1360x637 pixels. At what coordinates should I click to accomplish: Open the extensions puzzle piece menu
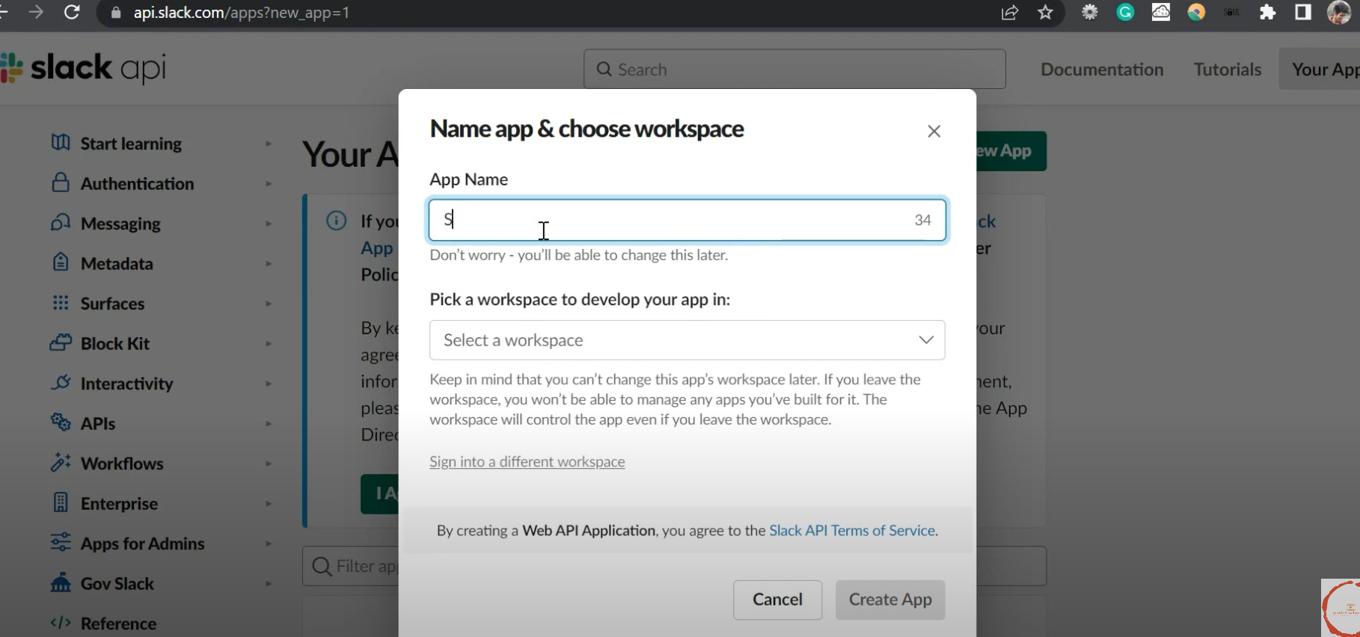click(1267, 13)
